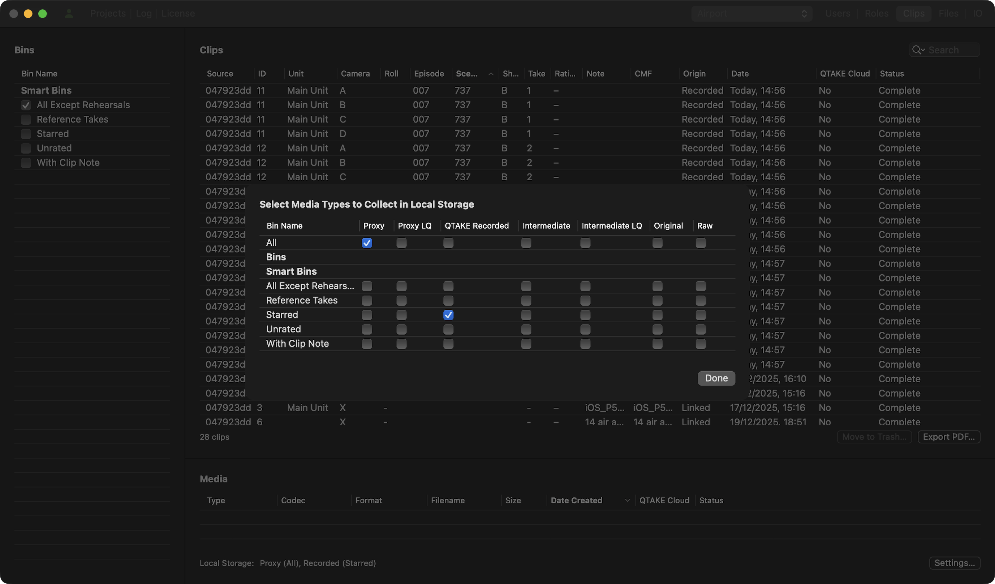Click the Date Created sort chevron

coord(627,501)
